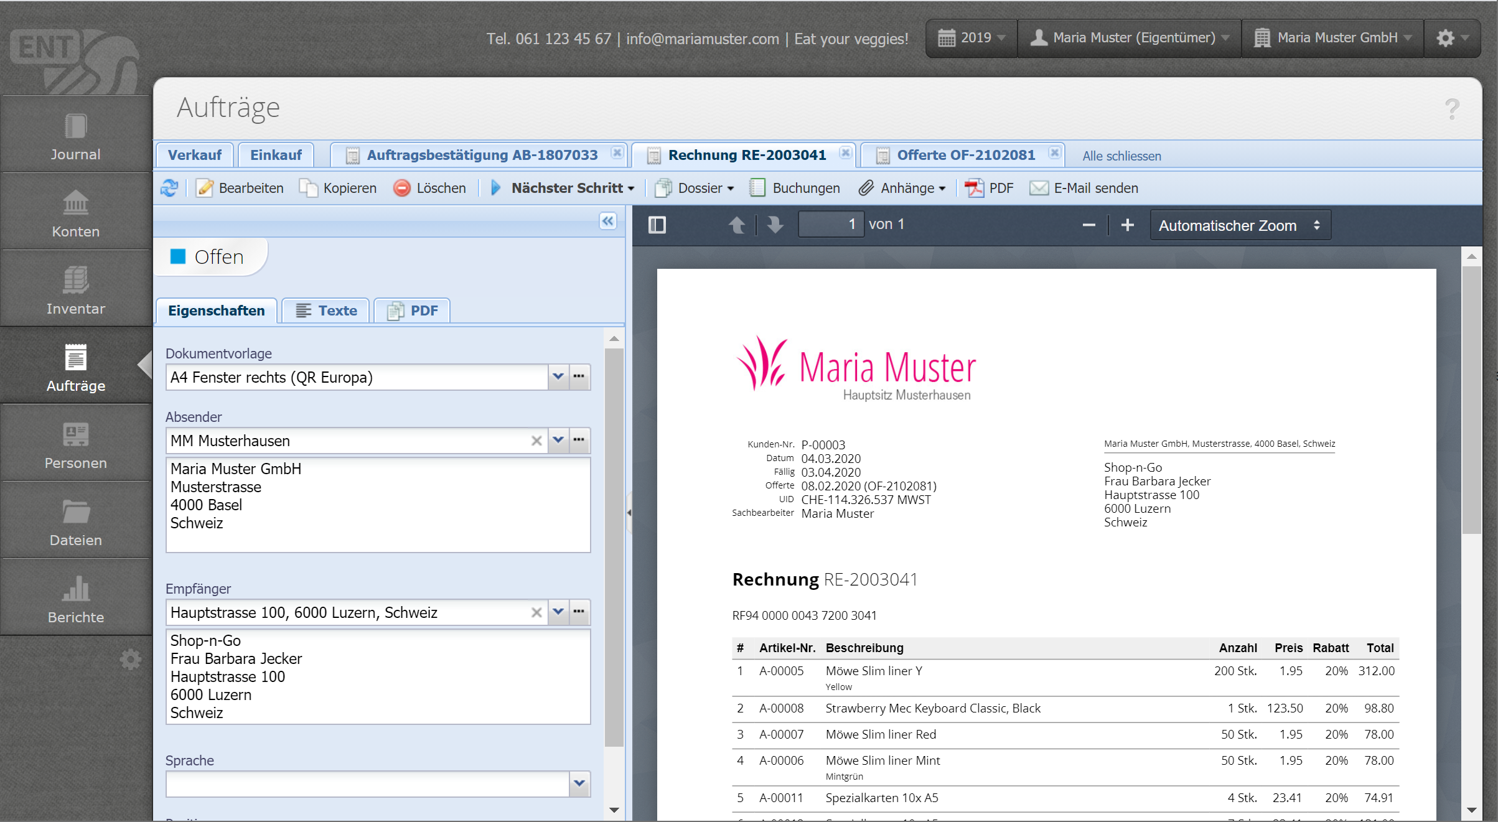Click E-Mail senden envelope icon
The image size is (1498, 822).
tap(1039, 188)
